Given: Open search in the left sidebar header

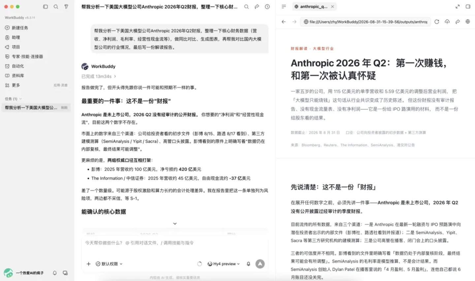Looking at the screenshot, I should (56, 7).
